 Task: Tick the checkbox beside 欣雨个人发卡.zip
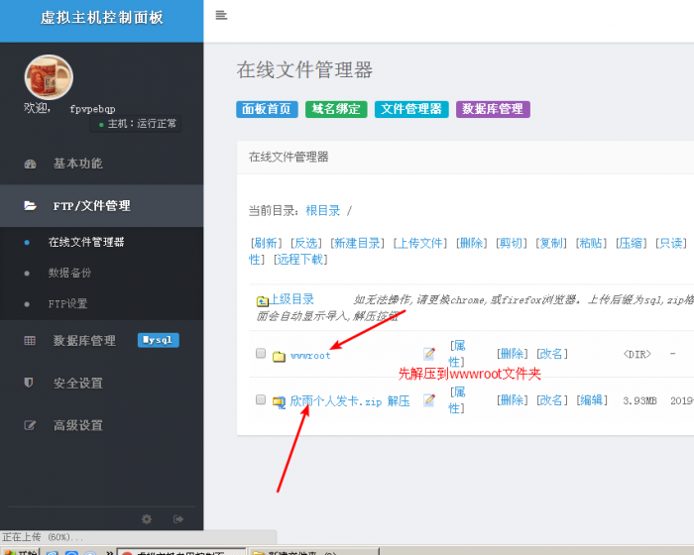(x=260, y=400)
